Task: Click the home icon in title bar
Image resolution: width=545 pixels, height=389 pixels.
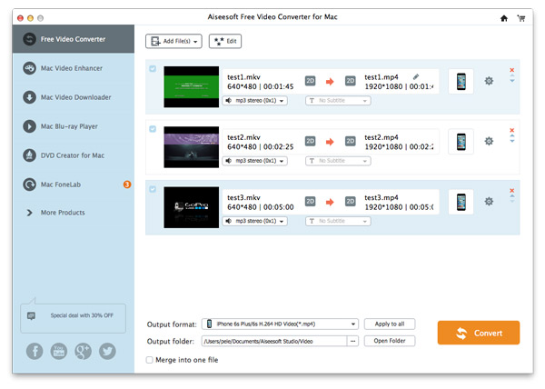Action: coord(504,18)
